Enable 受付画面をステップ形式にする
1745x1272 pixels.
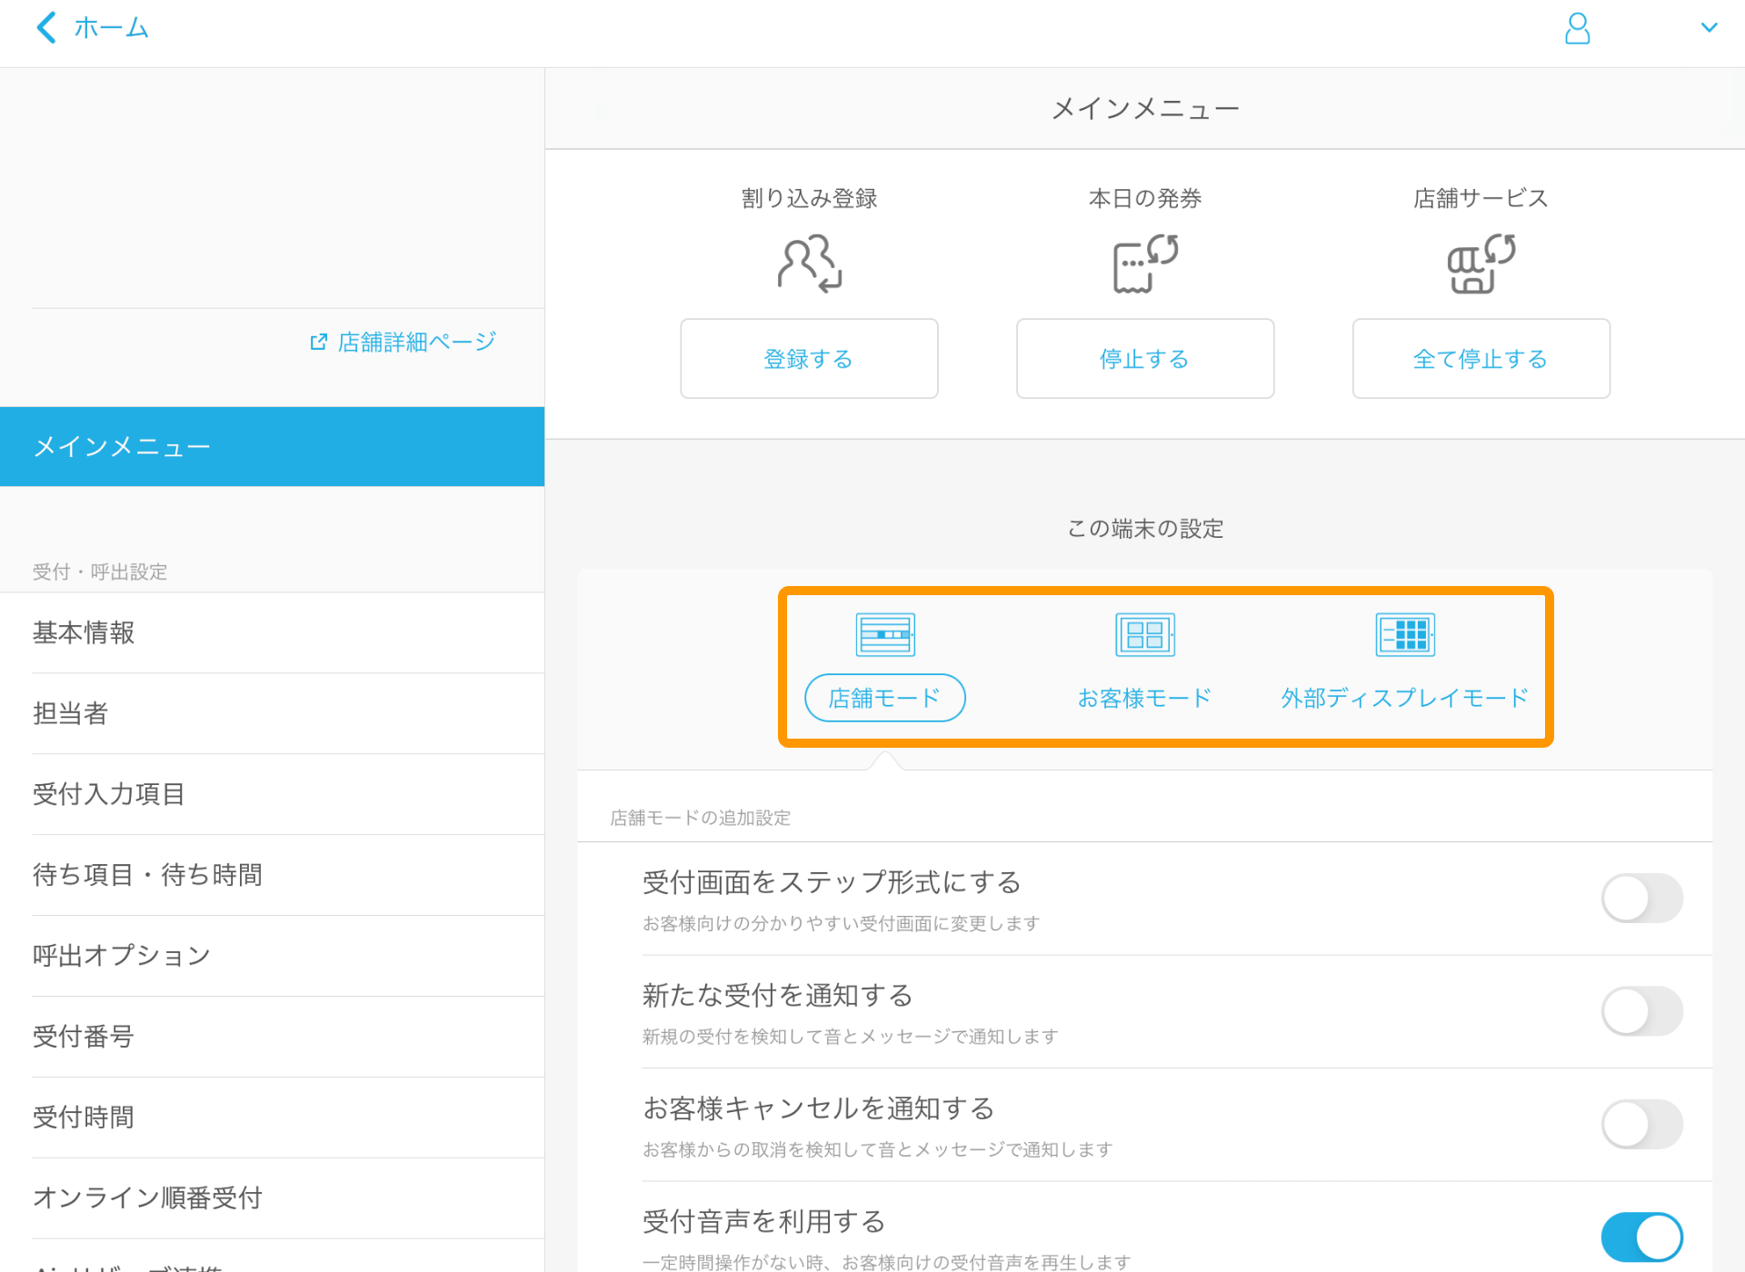point(1641,898)
